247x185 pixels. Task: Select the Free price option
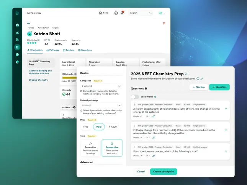click(86, 127)
